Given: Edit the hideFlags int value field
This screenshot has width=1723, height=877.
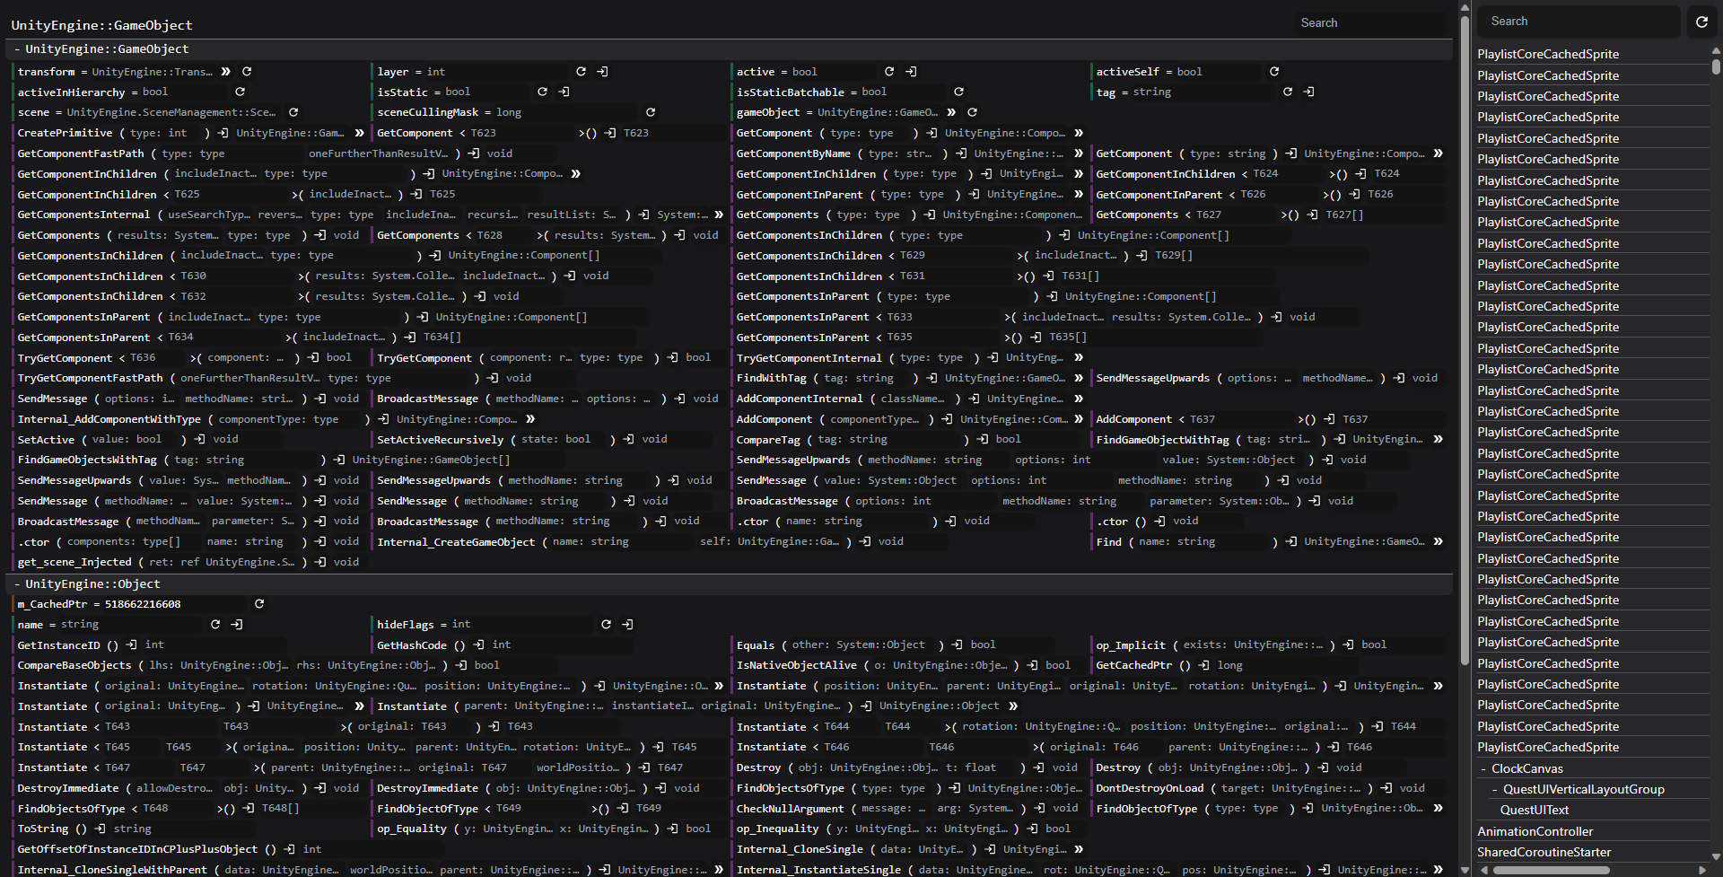Looking at the screenshot, I should (522, 624).
